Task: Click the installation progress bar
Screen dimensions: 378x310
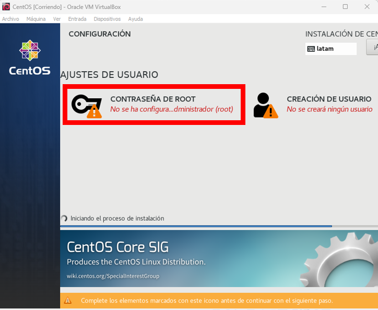Action: [219, 226]
